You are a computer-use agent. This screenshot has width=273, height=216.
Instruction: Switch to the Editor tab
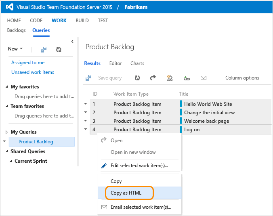coord(115,63)
